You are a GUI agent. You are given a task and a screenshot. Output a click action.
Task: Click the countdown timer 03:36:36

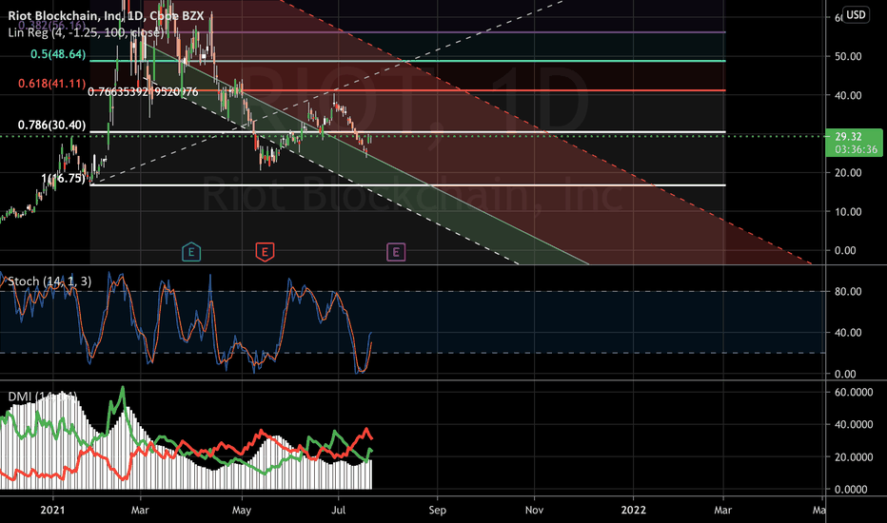click(856, 149)
